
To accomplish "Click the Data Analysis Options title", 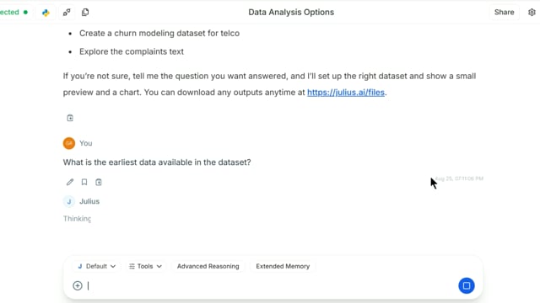I will click(x=291, y=13).
